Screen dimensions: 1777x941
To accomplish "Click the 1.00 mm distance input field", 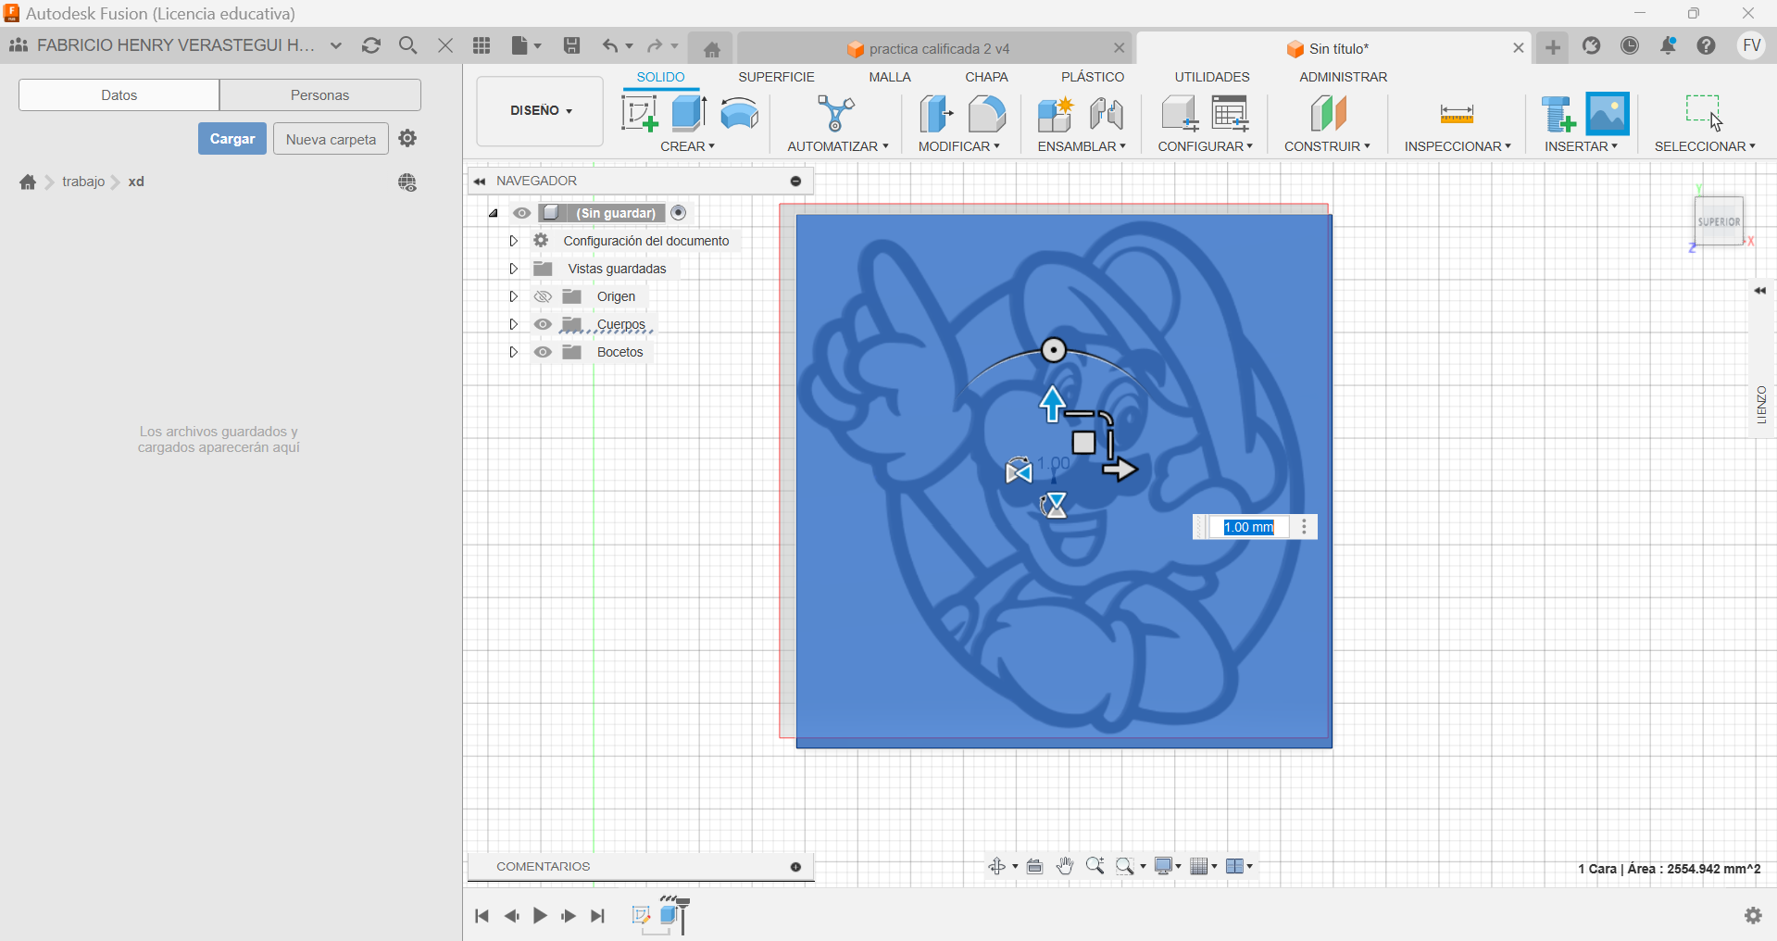I will tap(1249, 527).
